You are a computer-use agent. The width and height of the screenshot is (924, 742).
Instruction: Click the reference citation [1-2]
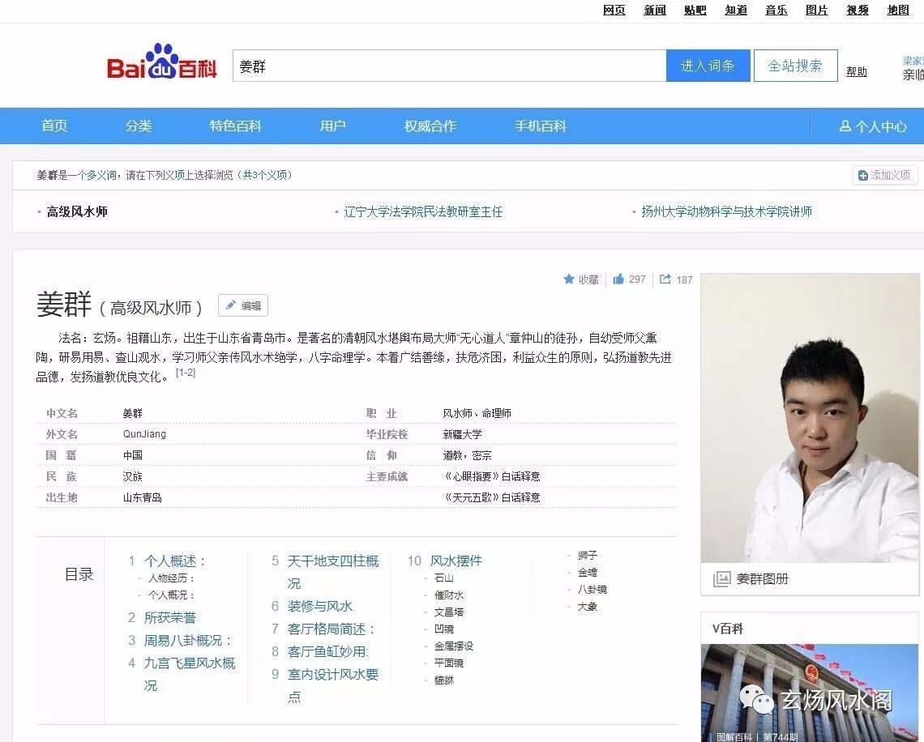[x=186, y=373]
